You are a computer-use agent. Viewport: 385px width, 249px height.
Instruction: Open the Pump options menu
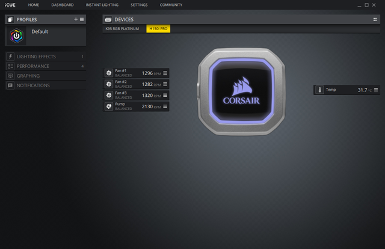click(165, 106)
